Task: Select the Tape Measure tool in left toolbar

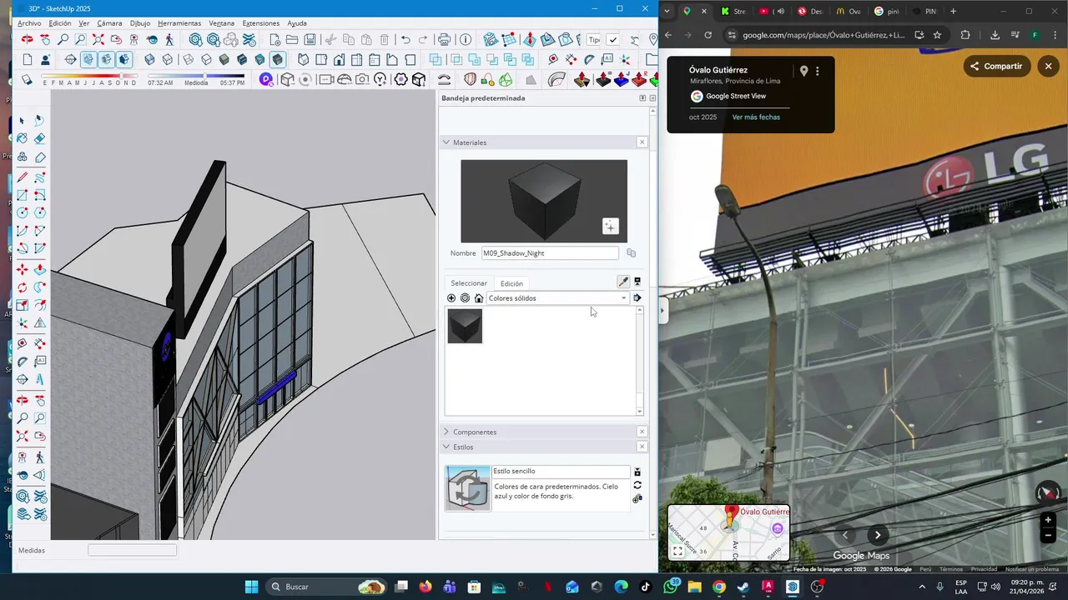Action: click(23, 342)
